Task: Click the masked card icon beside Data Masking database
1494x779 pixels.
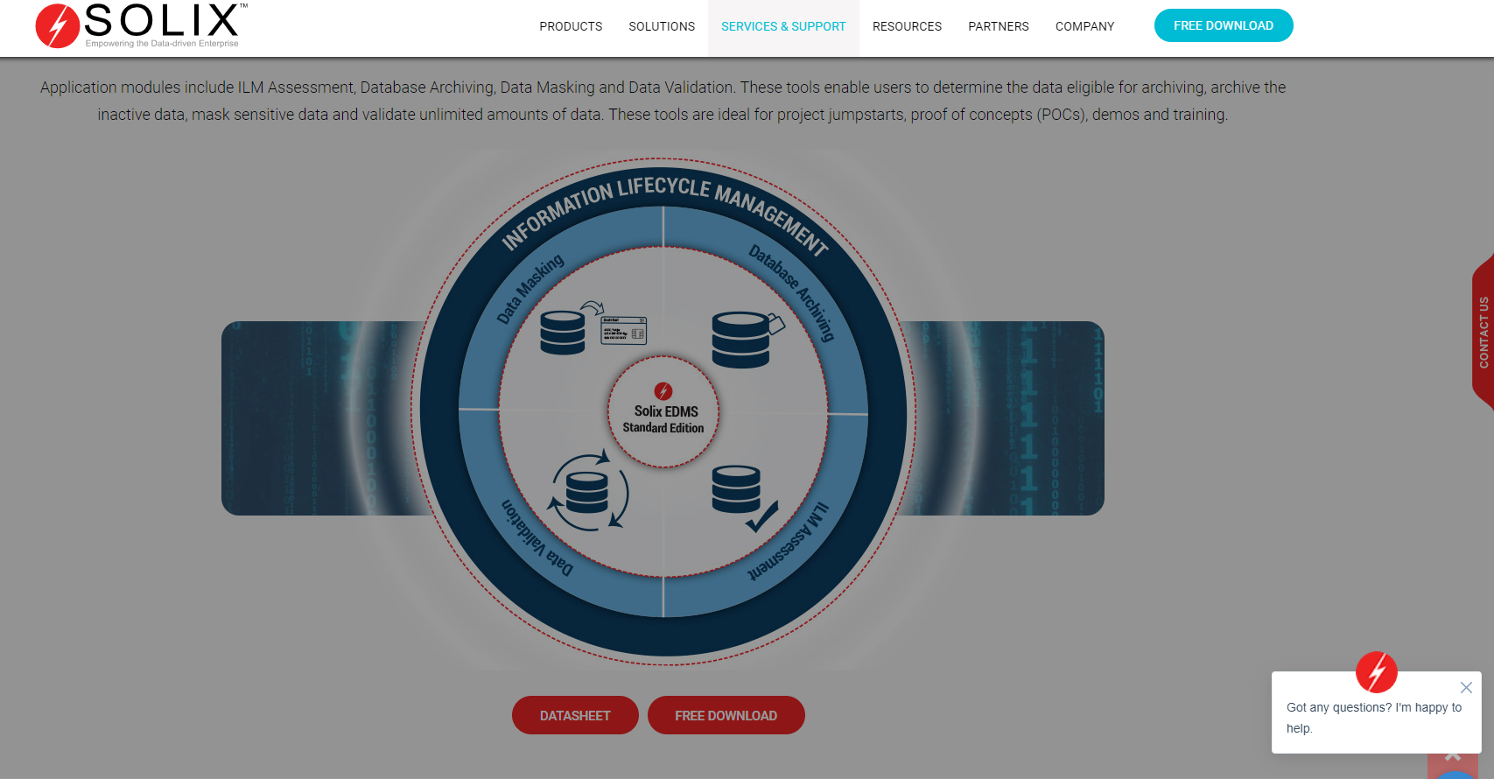Action: click(623, 331)
